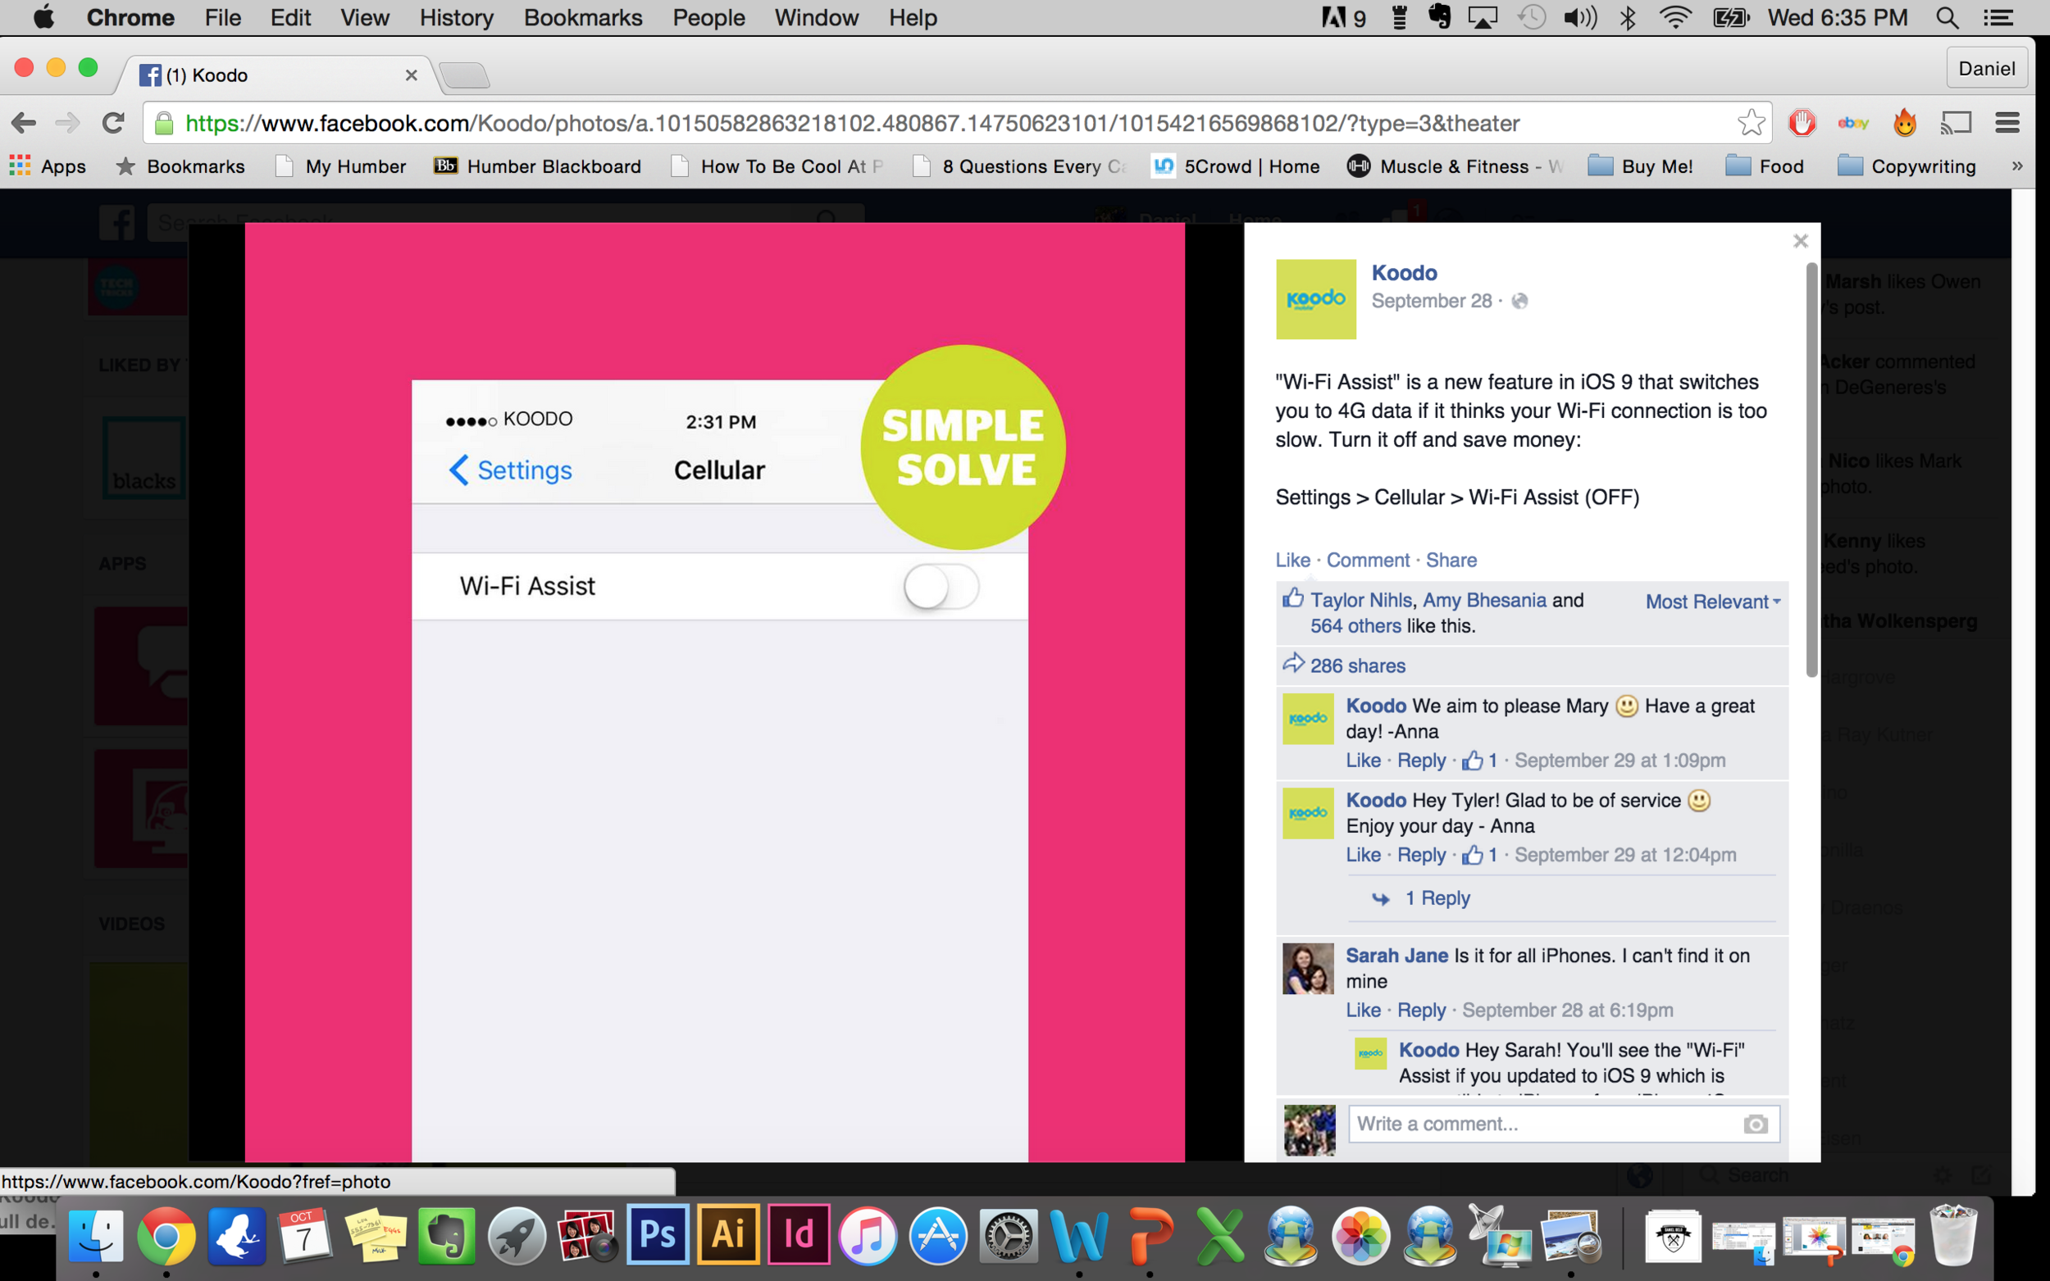Open Photoshop from the dock
The height and width of the screenshot is (1281, 2050).
(x=658, y=1235)
